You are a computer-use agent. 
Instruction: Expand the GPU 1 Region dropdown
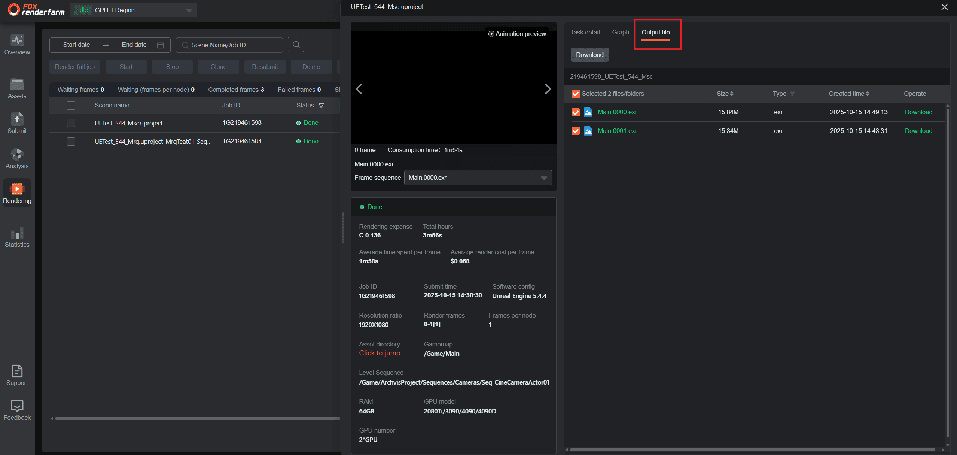coord(189,10)
